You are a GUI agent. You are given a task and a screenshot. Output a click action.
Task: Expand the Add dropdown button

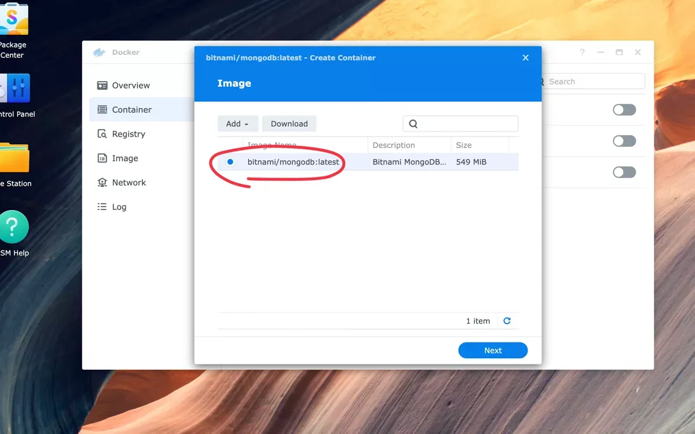[237, 124]
